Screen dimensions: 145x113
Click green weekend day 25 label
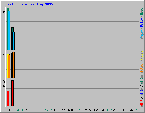(x=110, y=110)
